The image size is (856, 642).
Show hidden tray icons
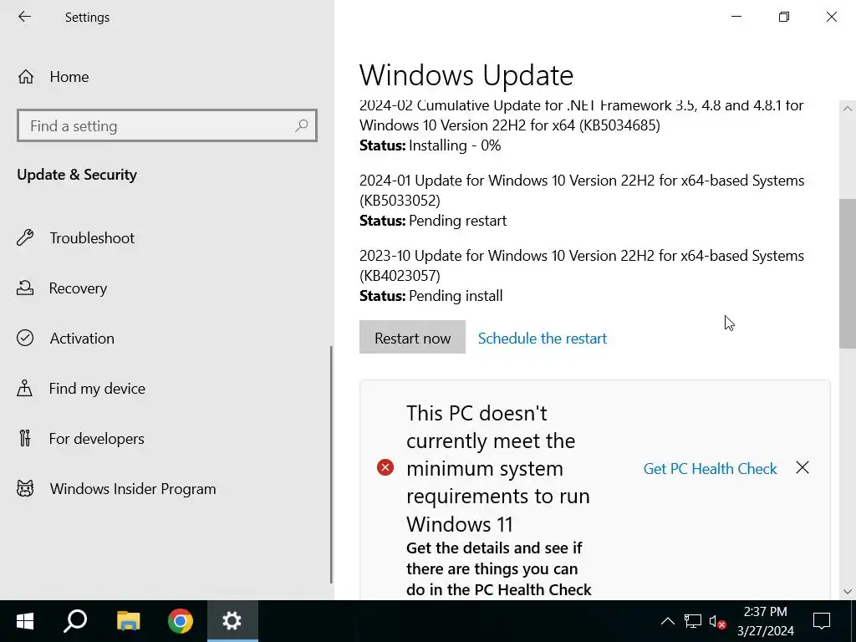(668, 621)
